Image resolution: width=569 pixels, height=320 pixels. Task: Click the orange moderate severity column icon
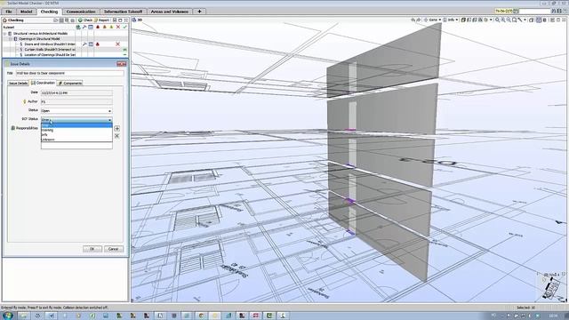pyautogui.click(x=105, y=28)
